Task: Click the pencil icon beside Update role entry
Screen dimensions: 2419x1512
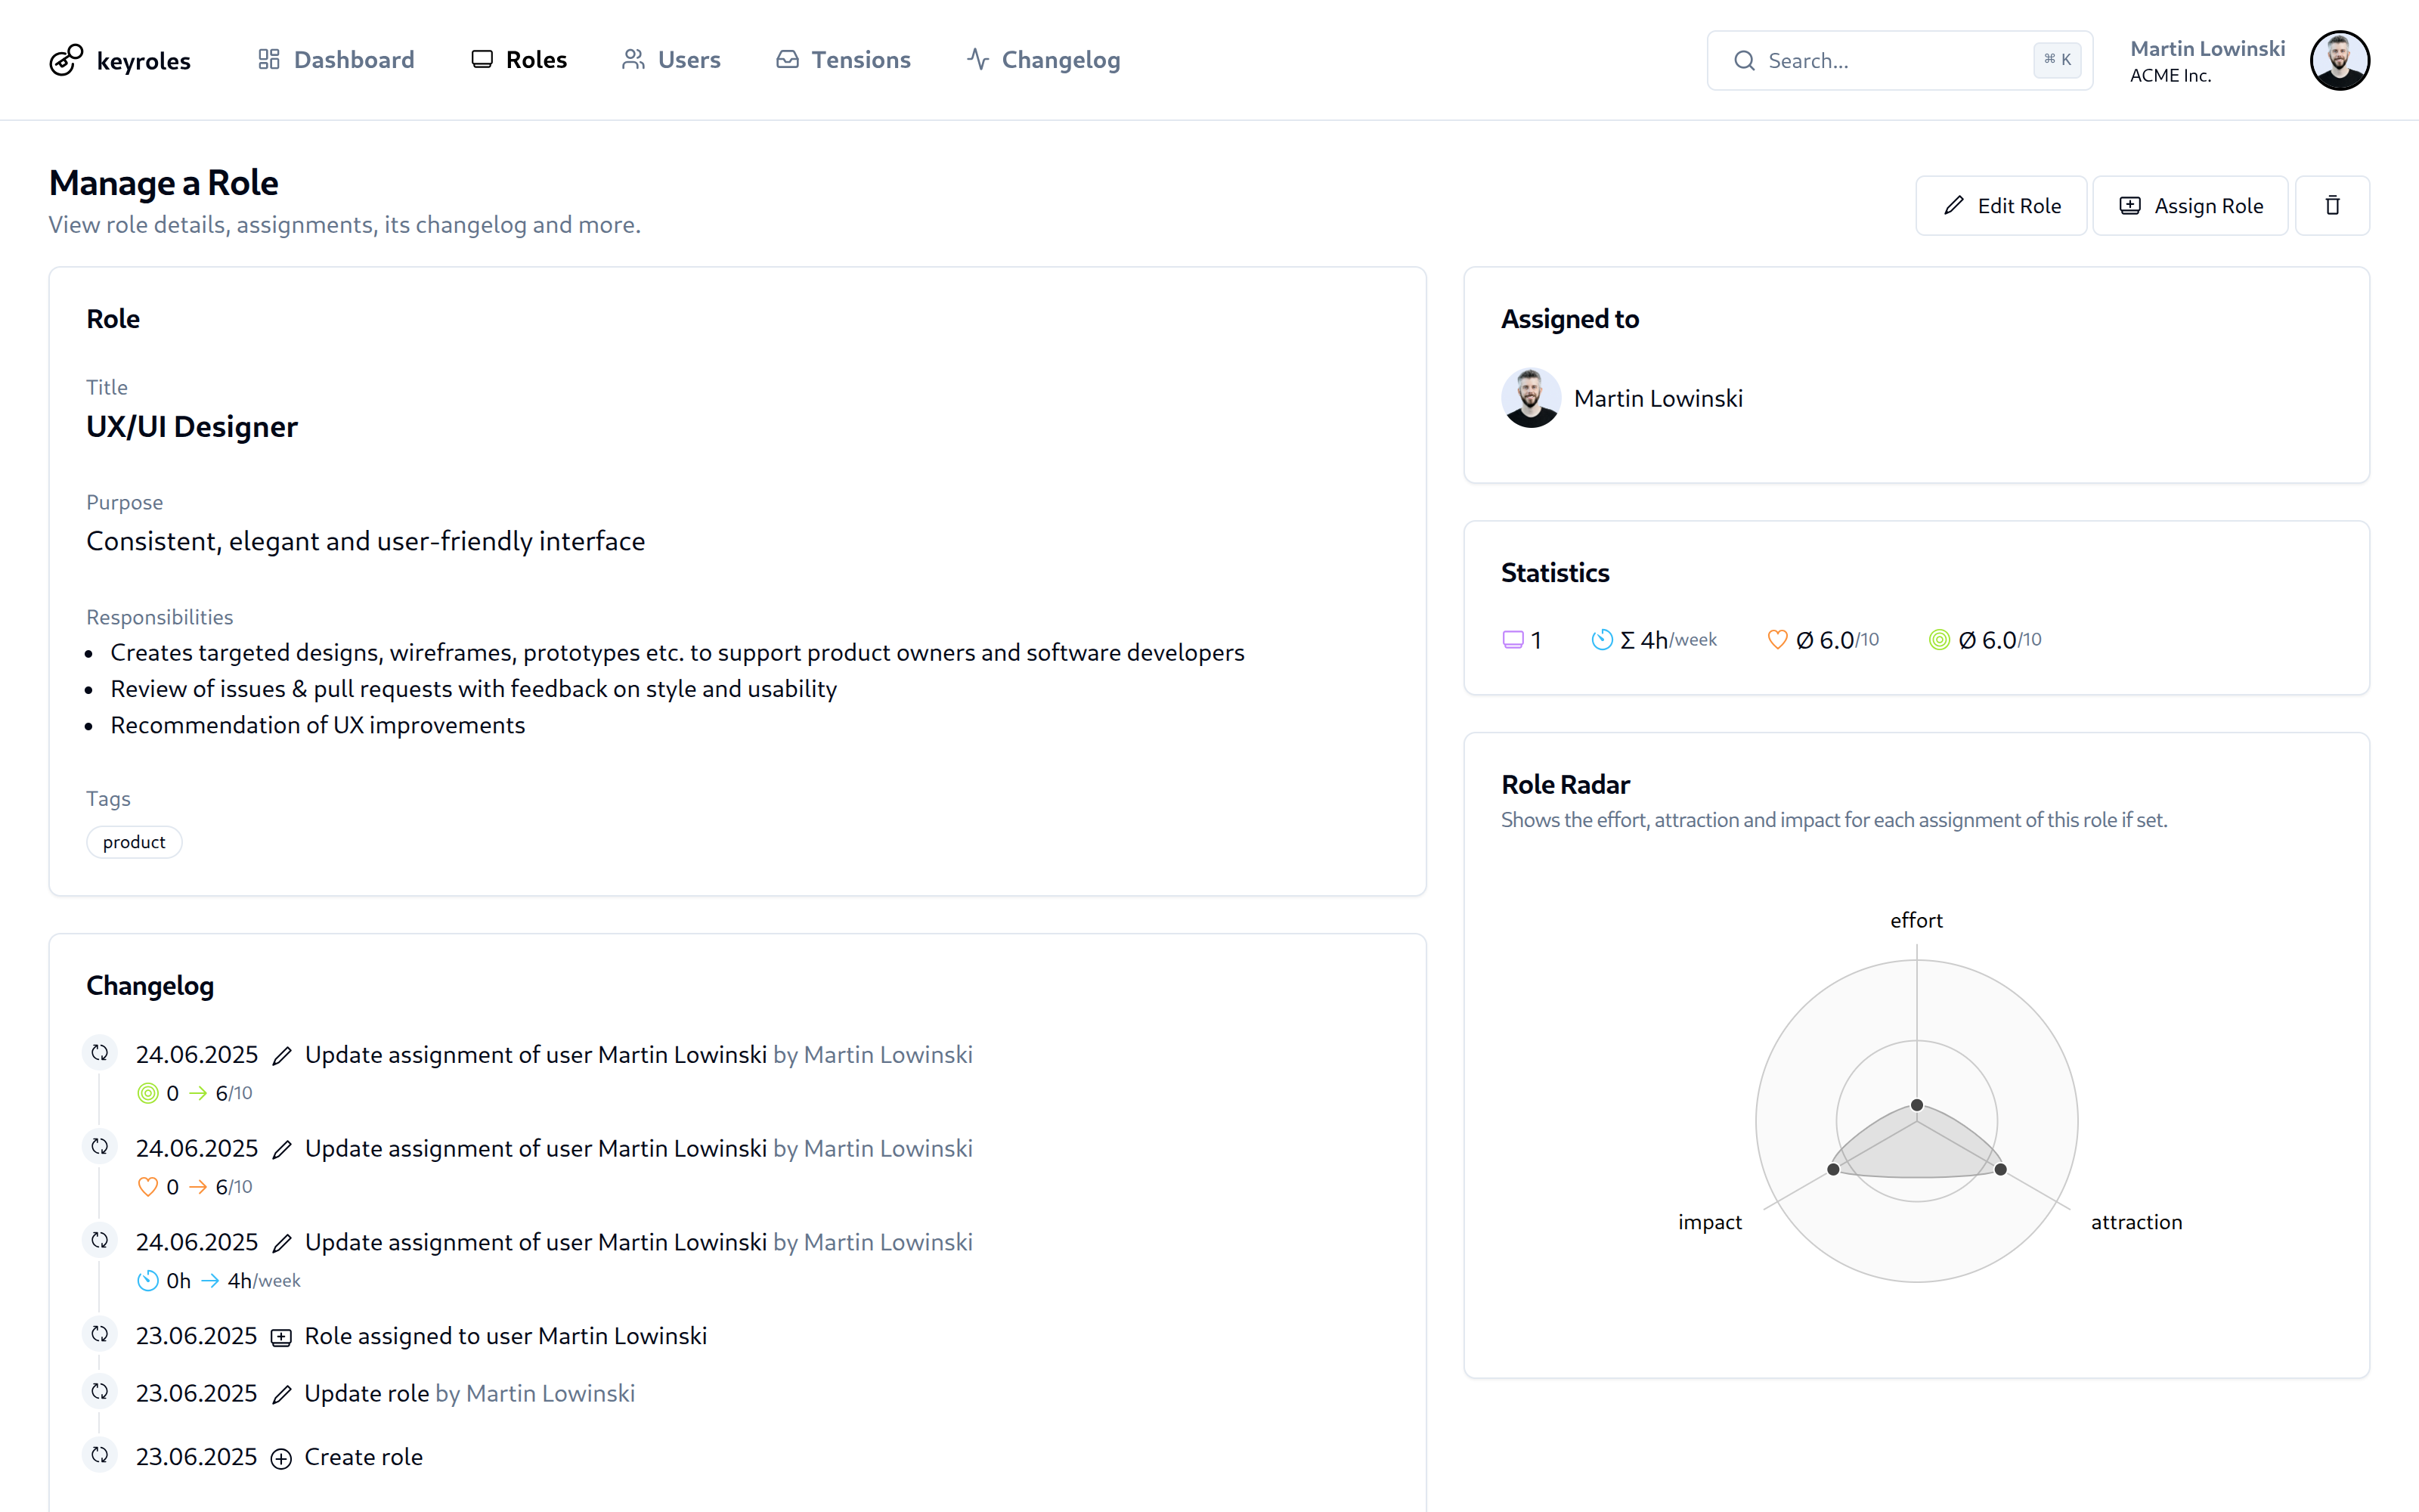Action: (x=282, y=1395)
